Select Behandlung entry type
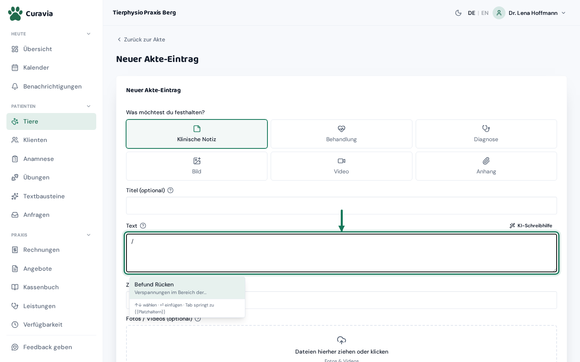 342,134
